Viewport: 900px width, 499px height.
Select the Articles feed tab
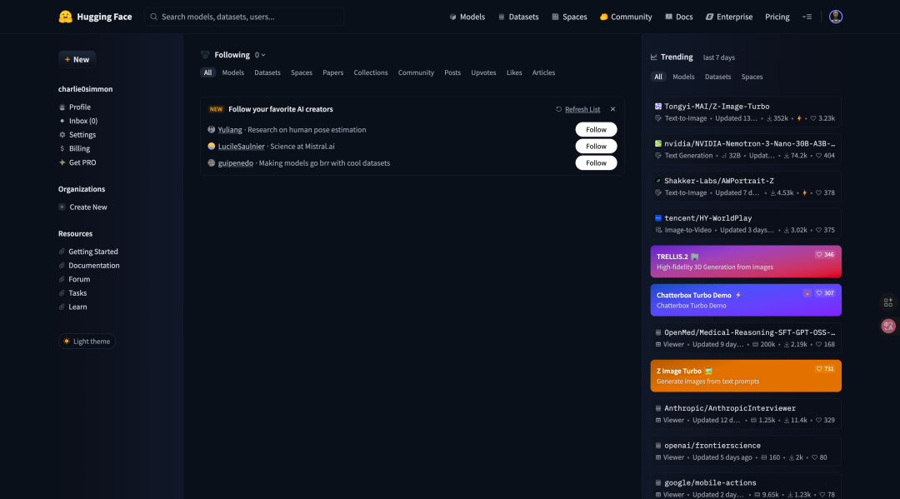pos(543,72)
